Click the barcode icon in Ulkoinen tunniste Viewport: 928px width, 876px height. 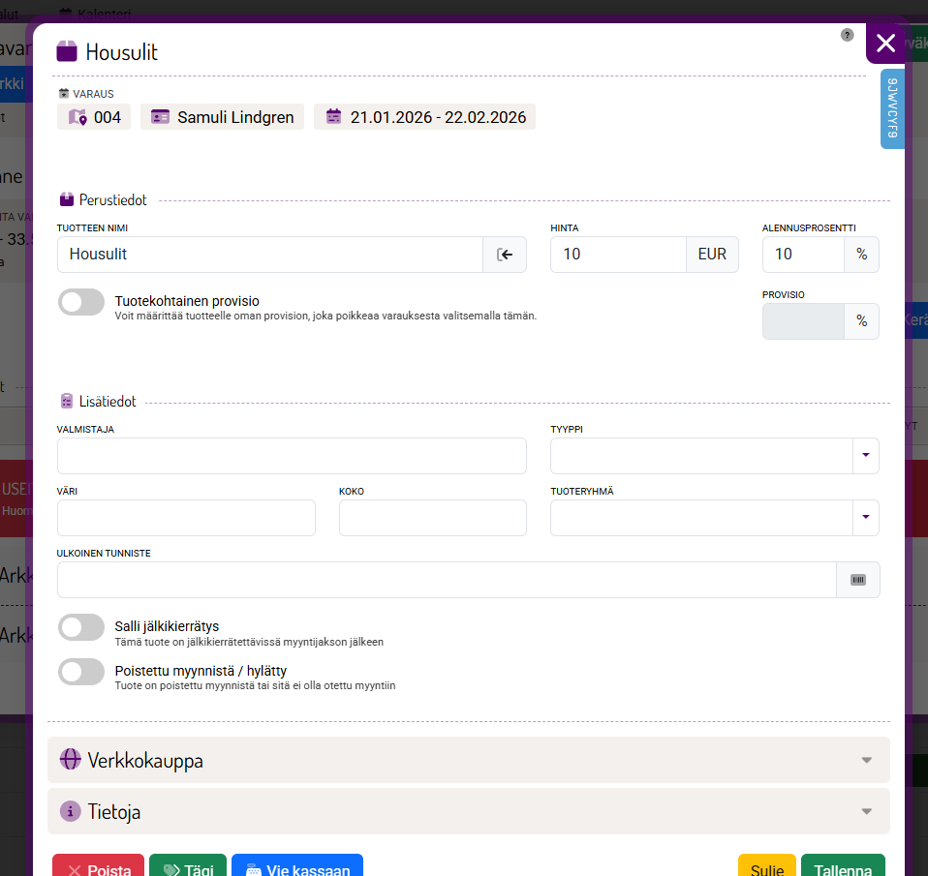pyautogui.click(x=858, y=580)
